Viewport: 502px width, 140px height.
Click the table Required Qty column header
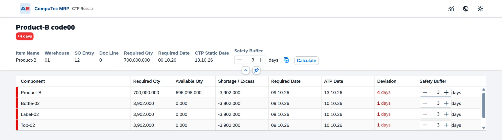[x=152, y=81]
